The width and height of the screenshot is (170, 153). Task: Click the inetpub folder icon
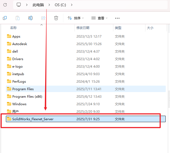pyautogui.click(x=9, y=74)
